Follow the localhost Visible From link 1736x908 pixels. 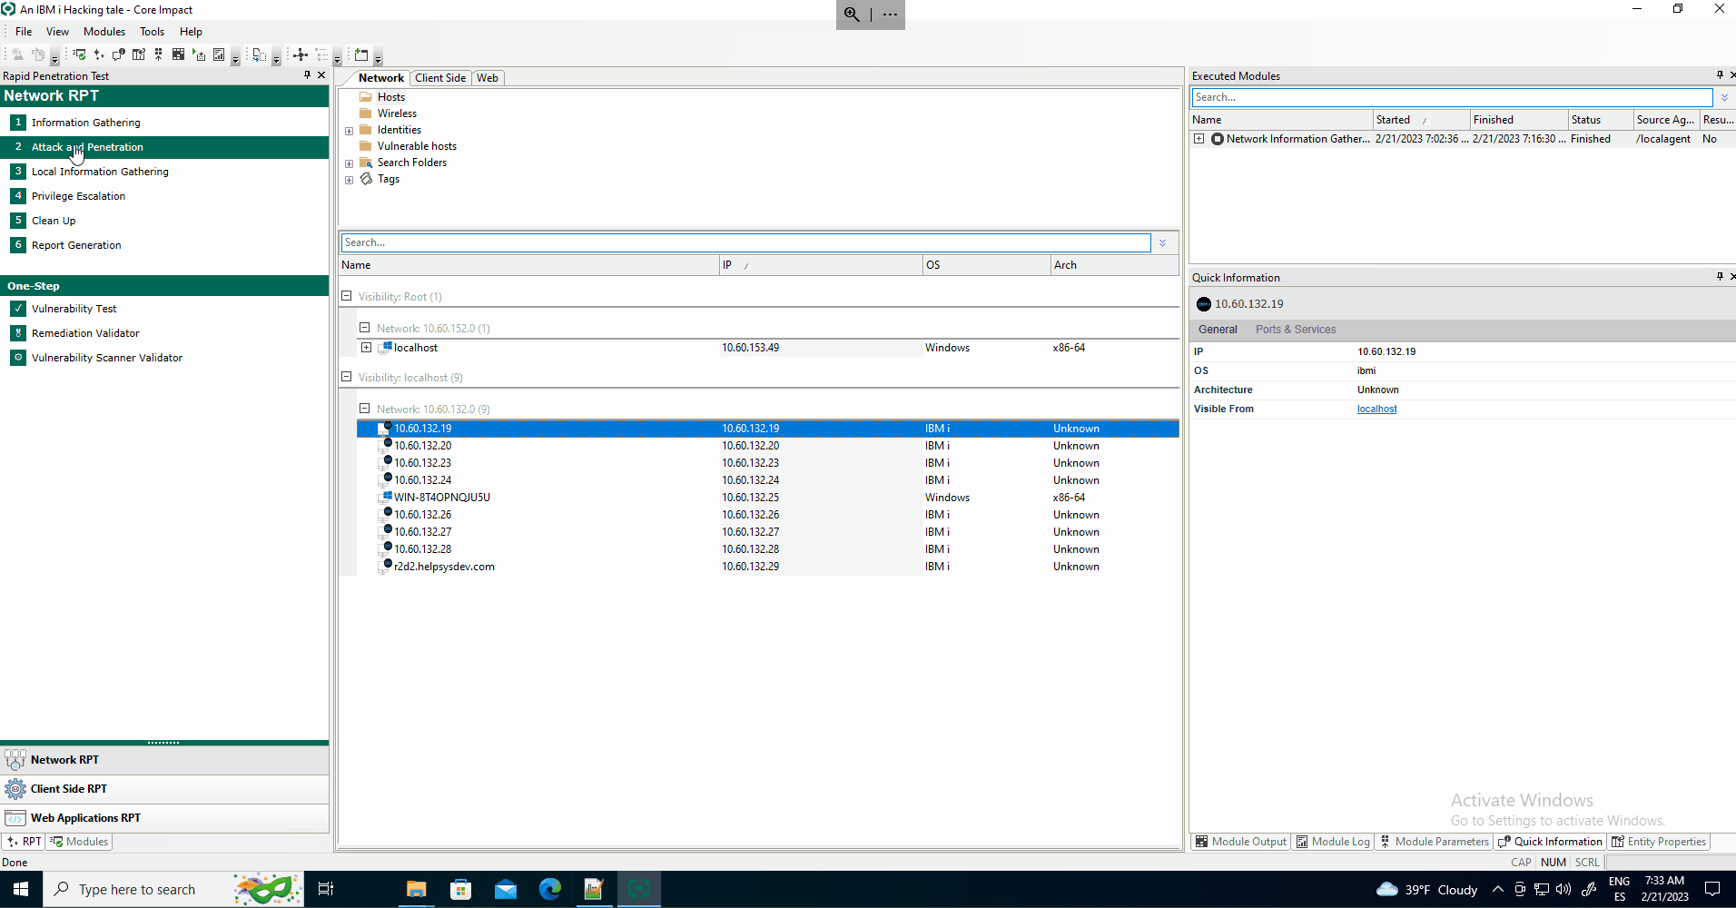[1376, 410]
